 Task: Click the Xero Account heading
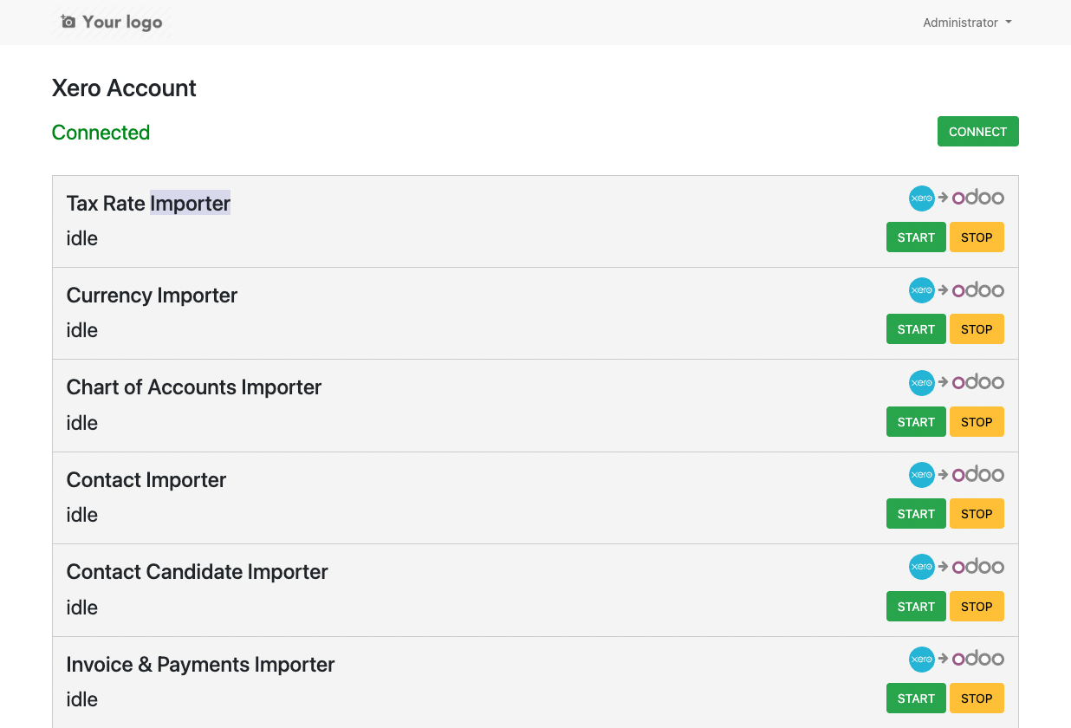coord(124,88)
